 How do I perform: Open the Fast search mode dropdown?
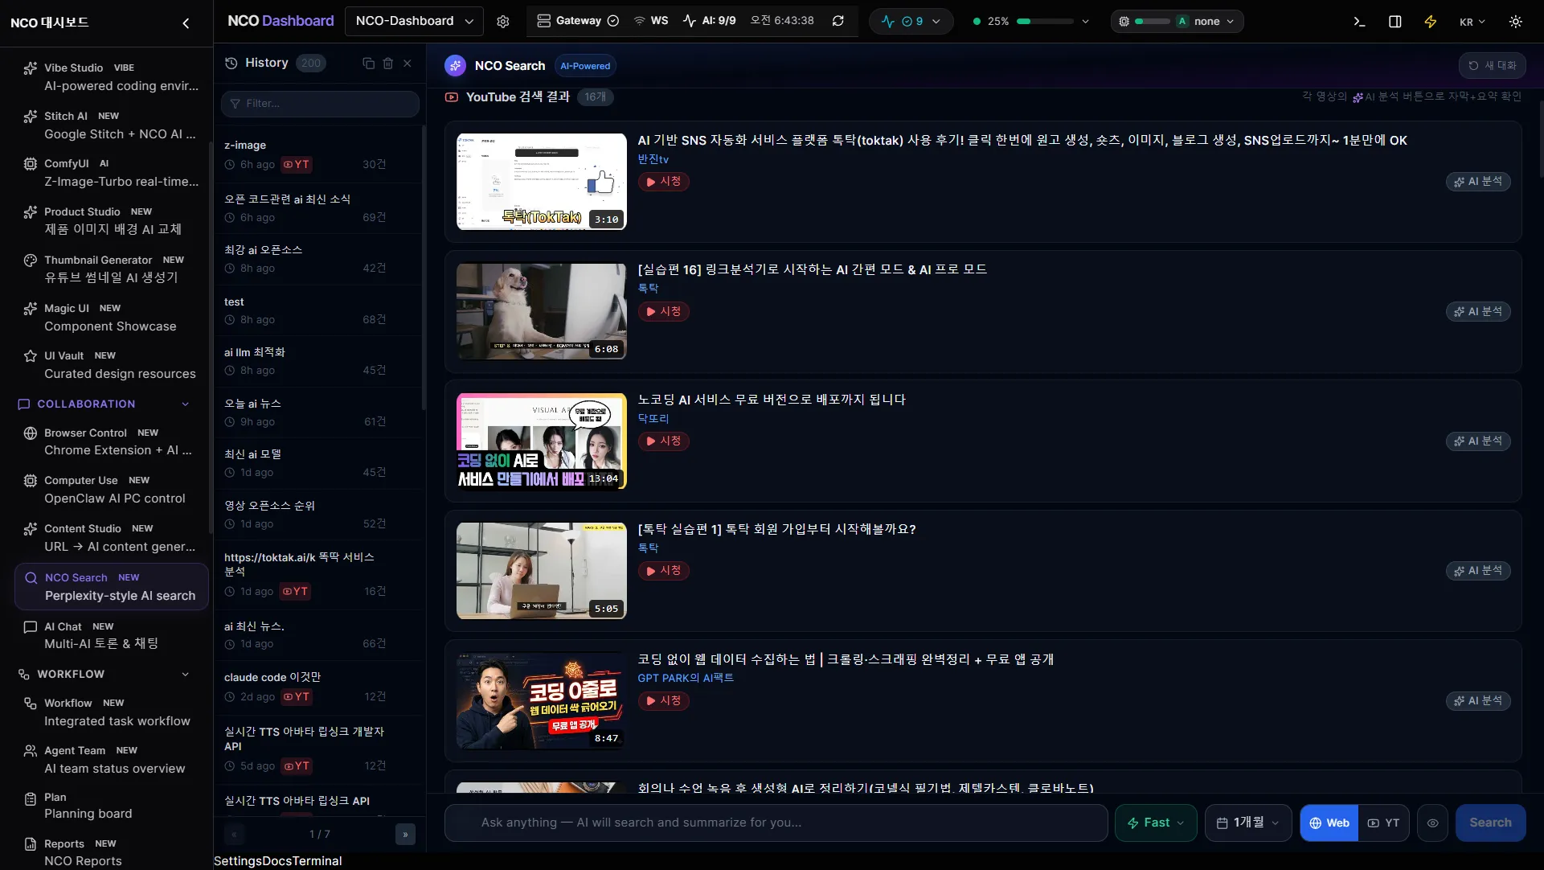[x=1156, y=823]
